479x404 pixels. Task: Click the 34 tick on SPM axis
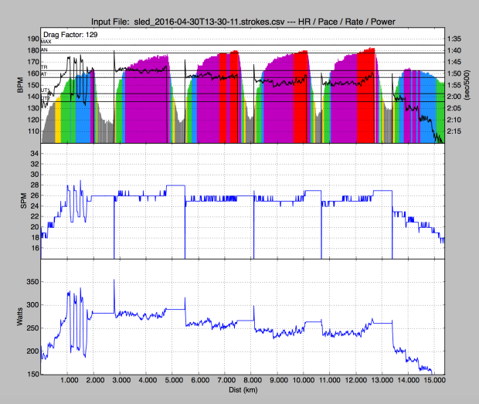tap(32, 154)
